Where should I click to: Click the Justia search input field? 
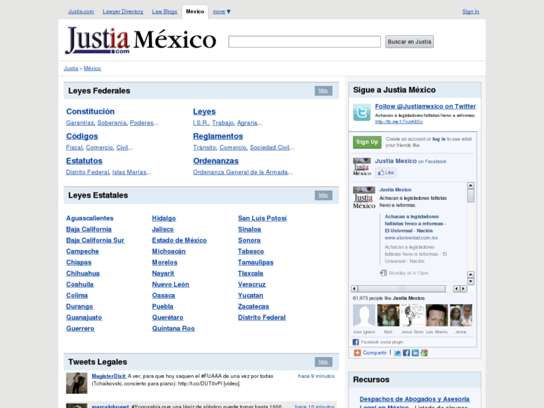pos(305,42)
